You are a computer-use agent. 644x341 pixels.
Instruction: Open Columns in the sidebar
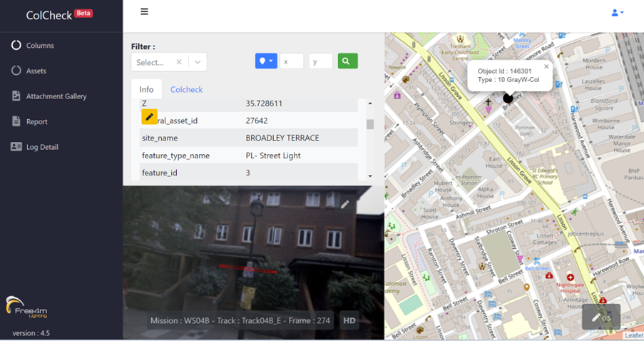pos(40,46)
